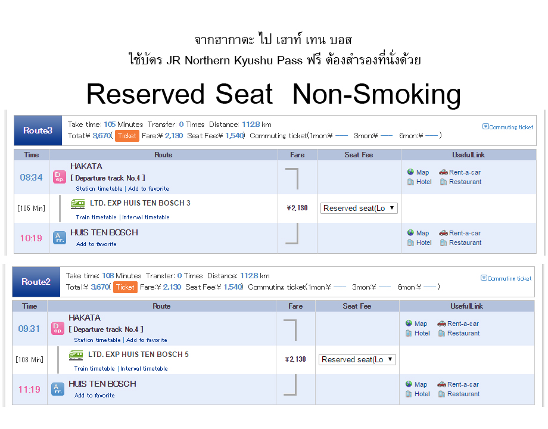Click Map globe icon in Route2 HUIS TEN BOSCH row

point(409,384)
